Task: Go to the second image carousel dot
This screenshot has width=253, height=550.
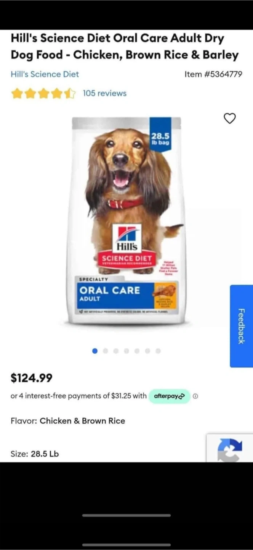Action: (x=106, y=351)
